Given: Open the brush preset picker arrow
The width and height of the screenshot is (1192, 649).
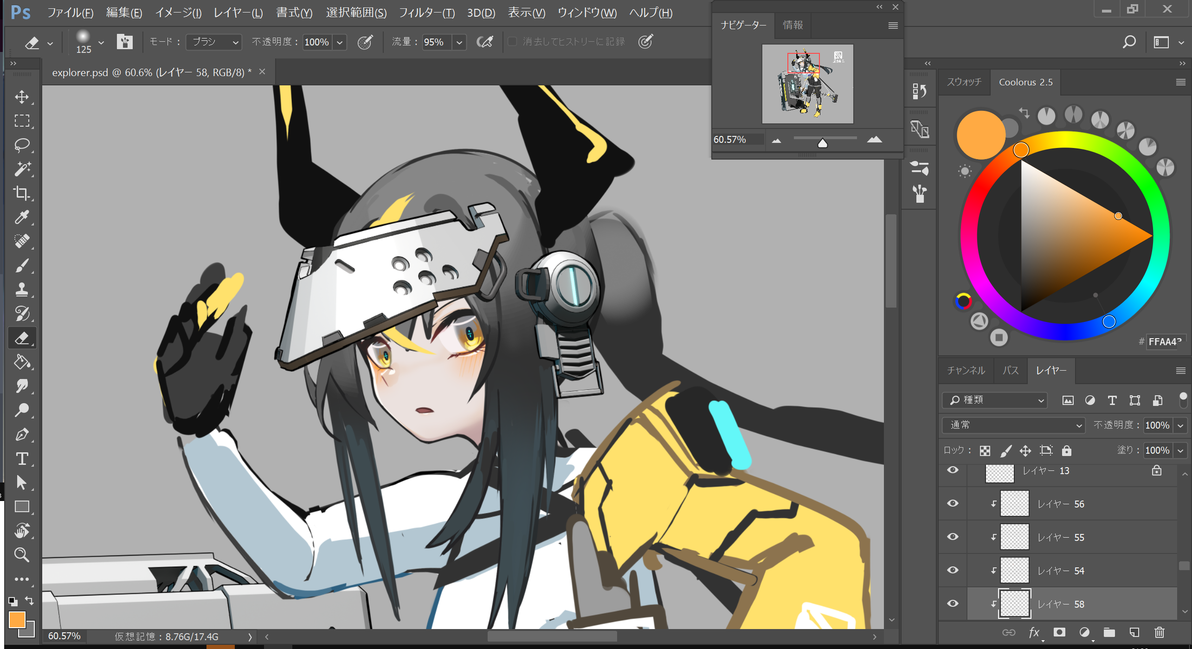Looking at the screenshot, I should point(101,43).
